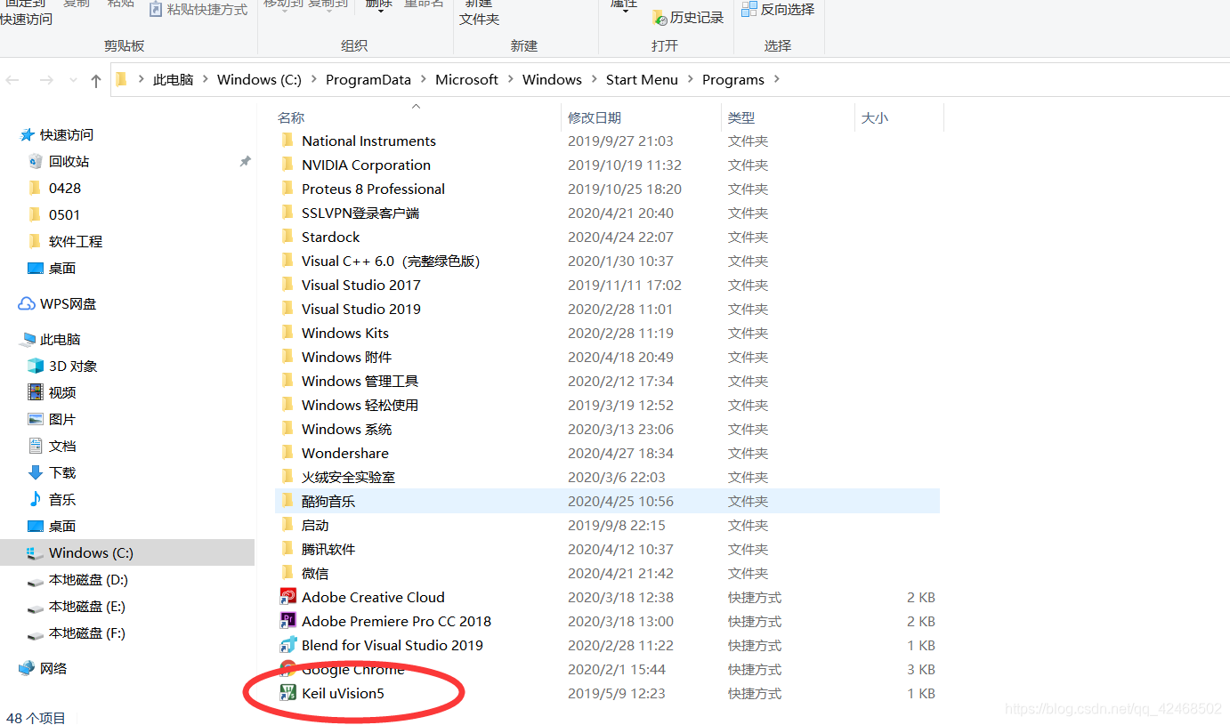Select the 酷狗音乐 folder icon
The height and width of the screenshot is (725, 1230).
pos(287,501)
